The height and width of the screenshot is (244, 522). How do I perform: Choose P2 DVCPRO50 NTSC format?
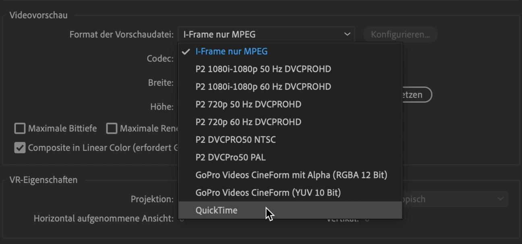click(235, 140)
